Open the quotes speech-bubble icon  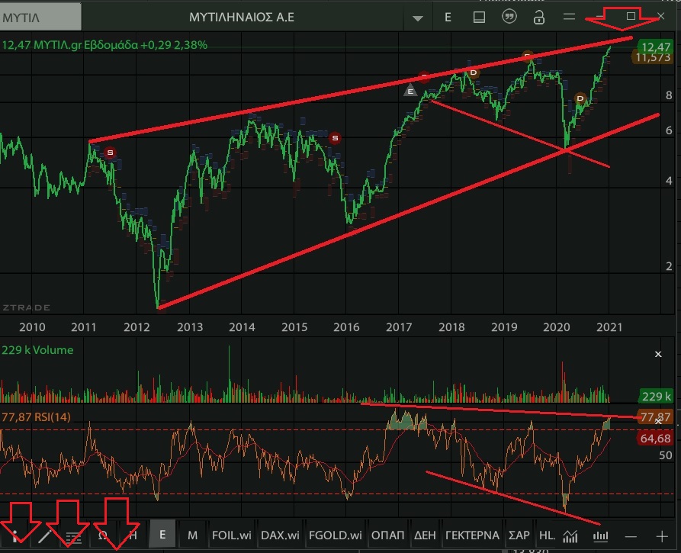point(509,17)
